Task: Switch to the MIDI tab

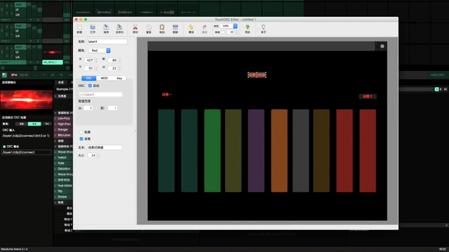Action: click(x=104, y=79)
